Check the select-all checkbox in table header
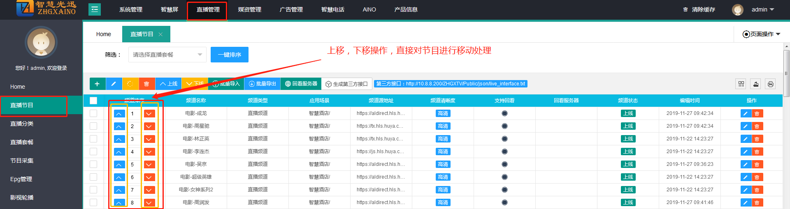The image size is (790, 209). pos(93,101)
